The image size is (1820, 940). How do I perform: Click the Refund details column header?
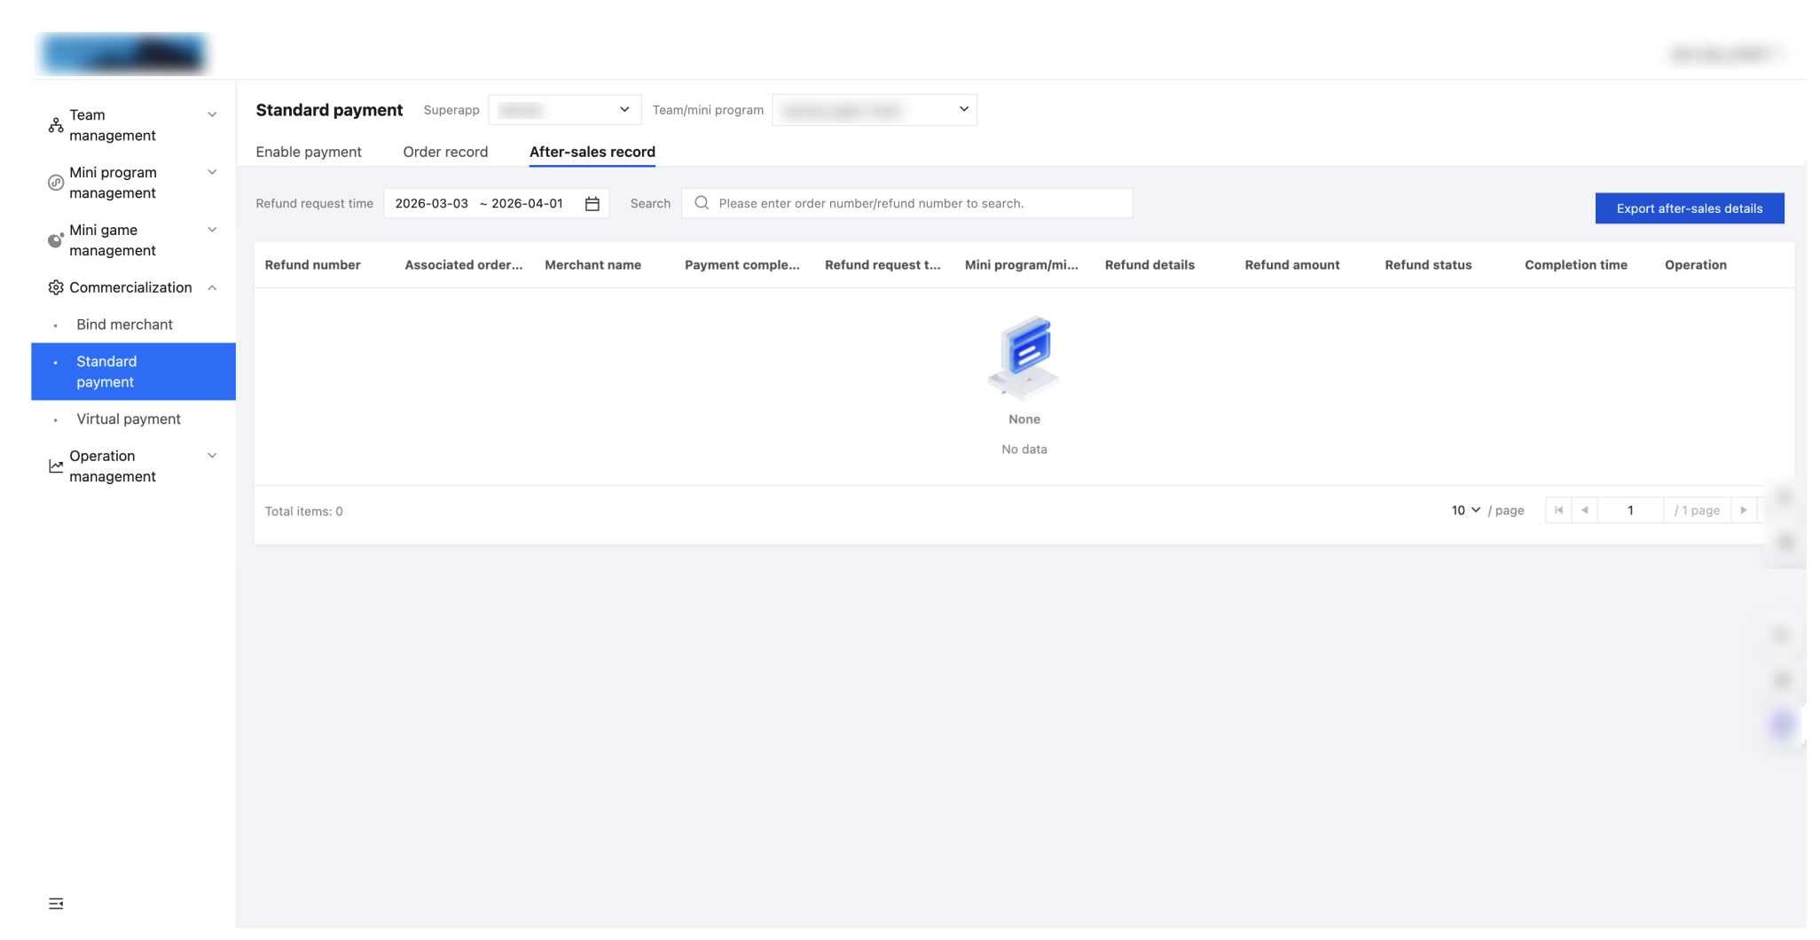(1149, 265)
